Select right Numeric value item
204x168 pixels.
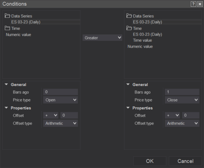click(x=140, y=46)
